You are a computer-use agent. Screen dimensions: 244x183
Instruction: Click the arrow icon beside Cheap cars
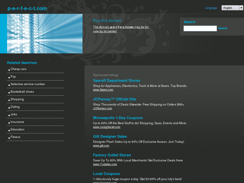(9, 70)
